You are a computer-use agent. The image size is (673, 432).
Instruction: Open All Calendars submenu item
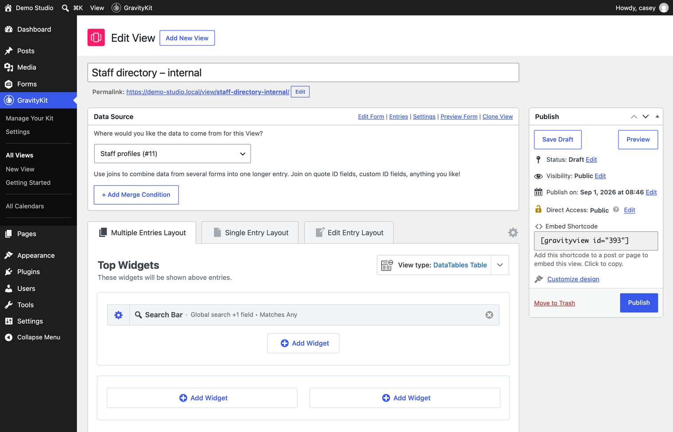pos(25,206)
